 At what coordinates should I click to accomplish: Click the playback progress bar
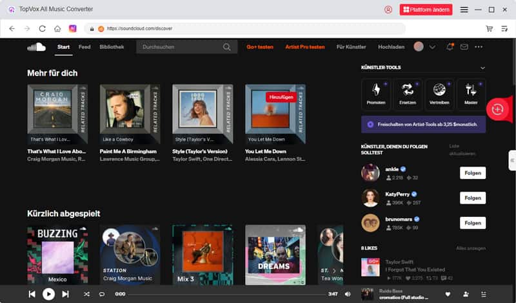pyautogui.click(x=226, y=294)
